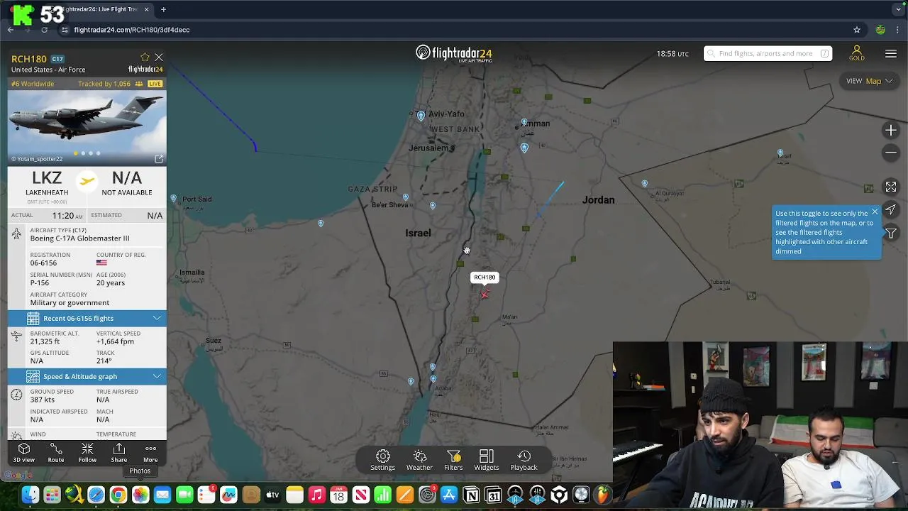Open Safari from the dock
This screenshot has height=511, width=908.
pos(96,495)
